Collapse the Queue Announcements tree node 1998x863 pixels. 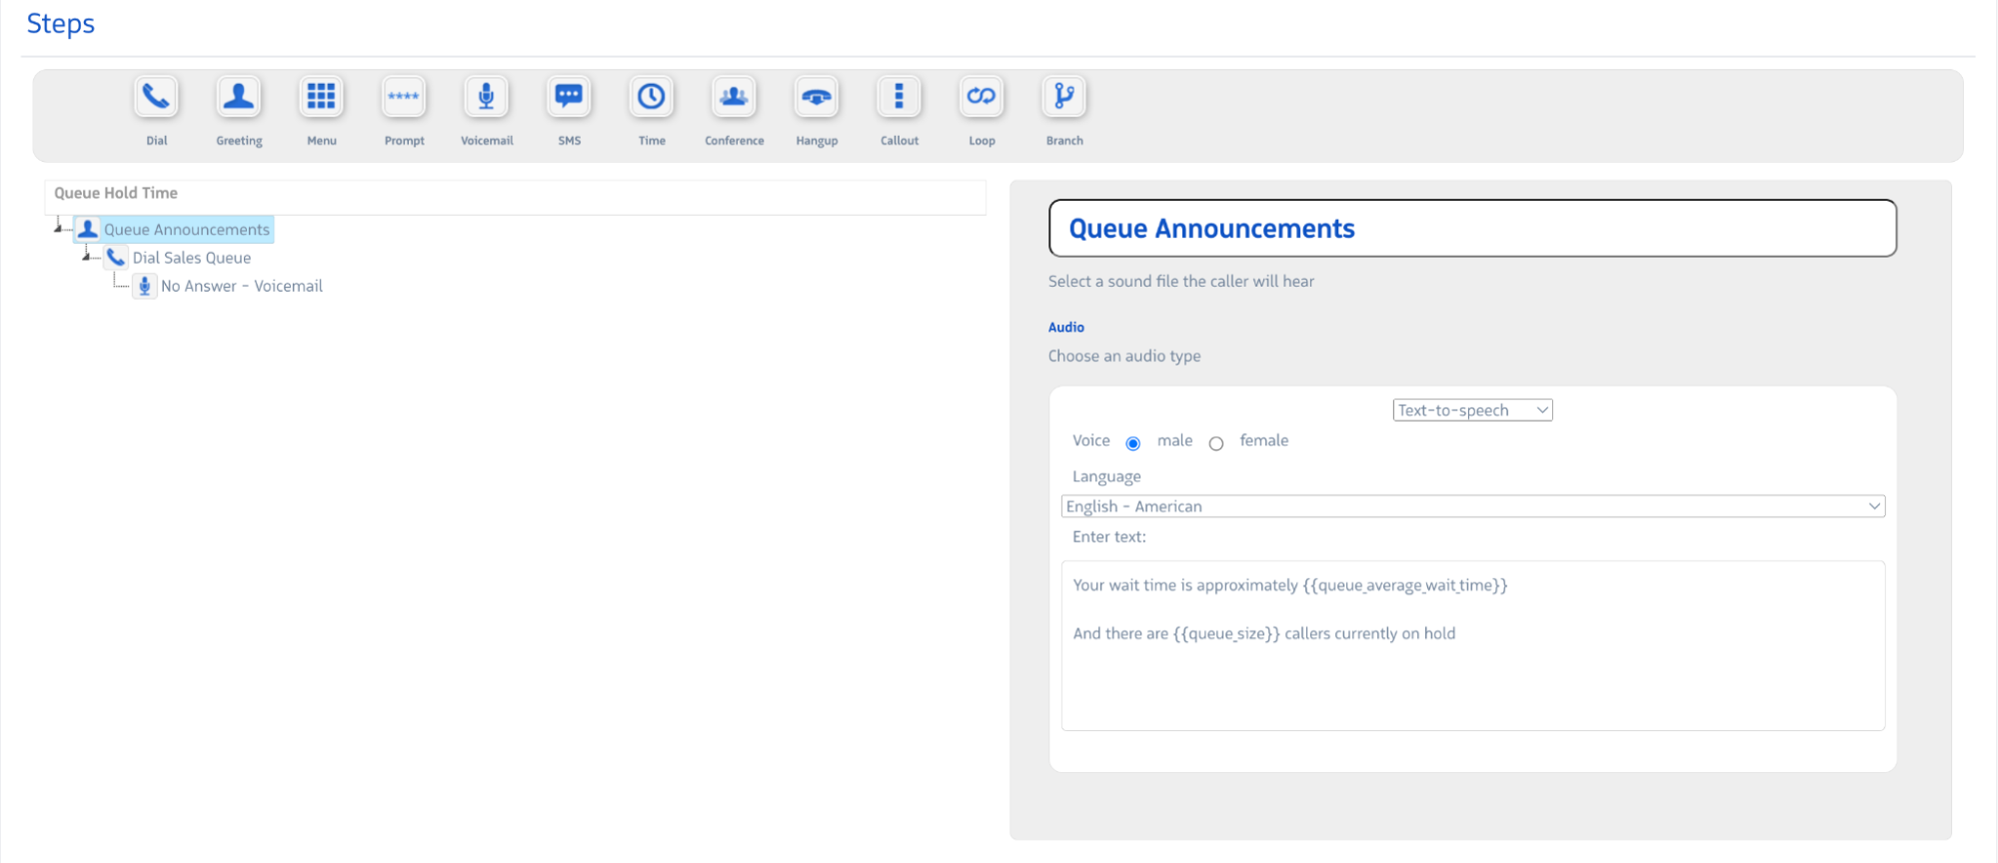click(59, 228)
